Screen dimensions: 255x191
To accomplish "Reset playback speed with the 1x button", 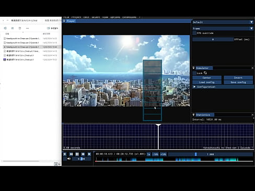I will point(149,154).
